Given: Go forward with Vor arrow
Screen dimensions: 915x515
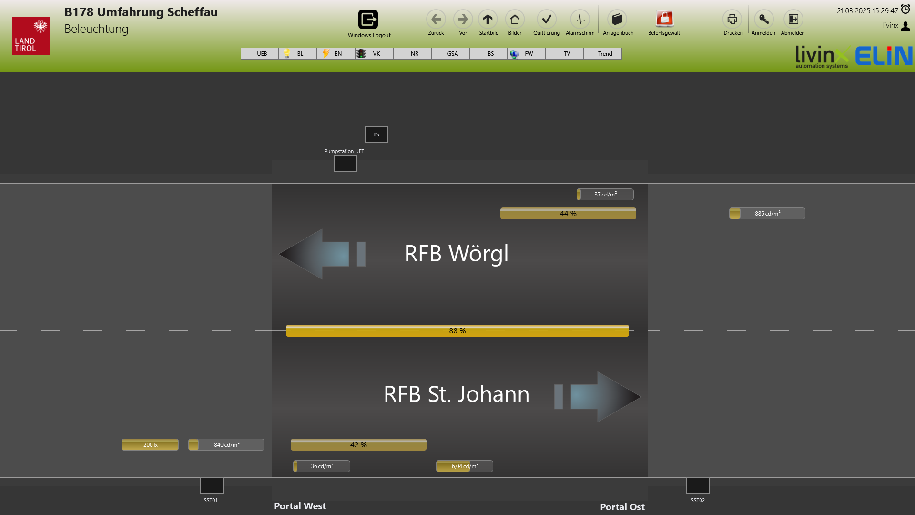Looking at the screenshot, I should pos(463,20).
